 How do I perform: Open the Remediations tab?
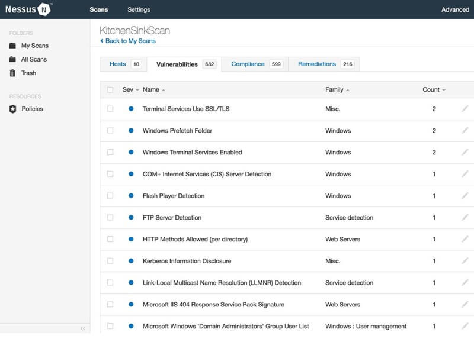(x=316, y=64)
